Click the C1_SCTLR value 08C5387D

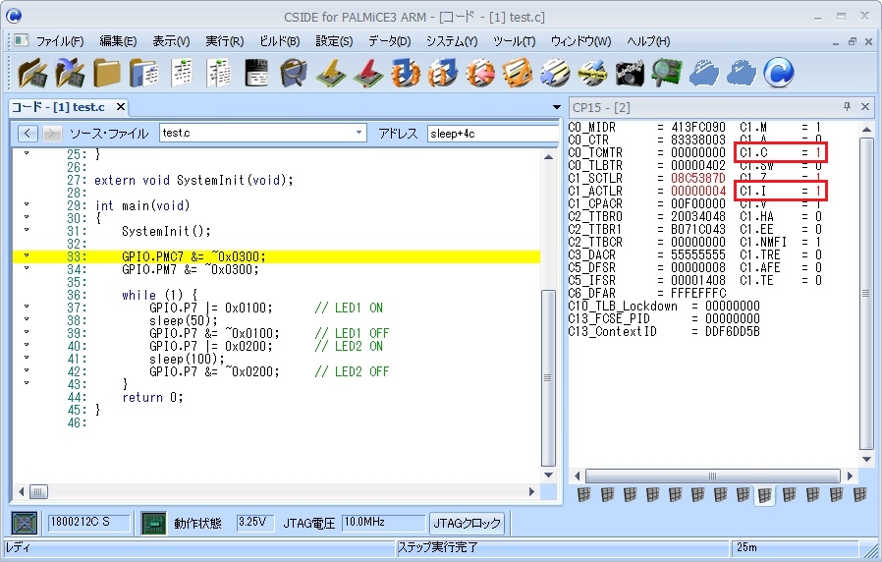click(698, 179)
